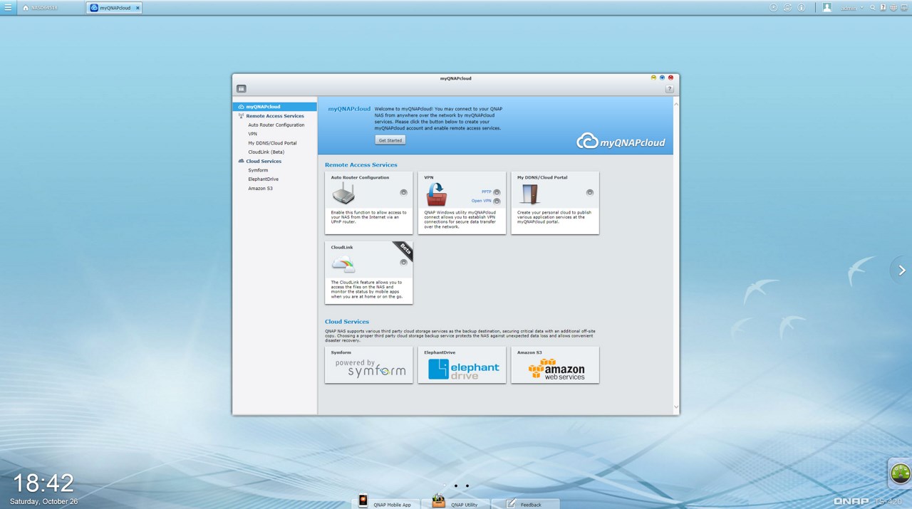Open the event notifications info icon
Viewport: 912px width, 509px height.
click(801, 8)
